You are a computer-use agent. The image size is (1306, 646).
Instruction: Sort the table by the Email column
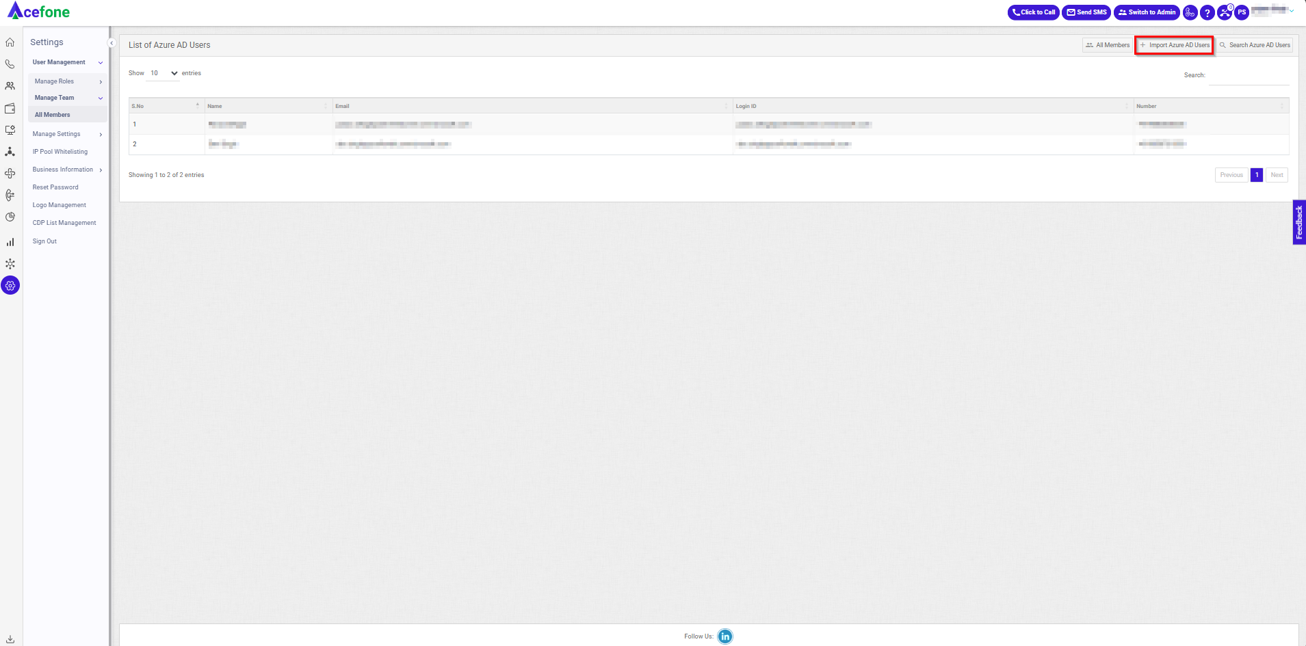pyautogui.click(x=532, y=106)
